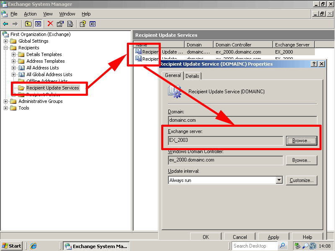Click Browse next to Exchange server
Screen dimensions: 335x251
click(x=301, y=141)
